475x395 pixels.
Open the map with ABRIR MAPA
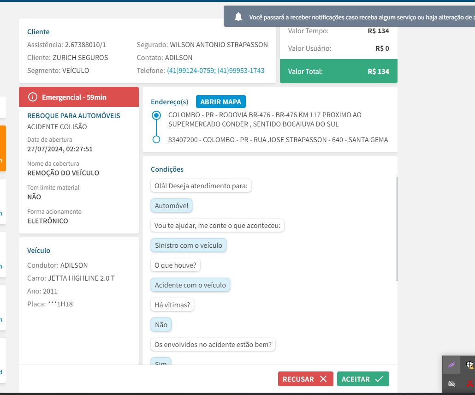point(221,102)
